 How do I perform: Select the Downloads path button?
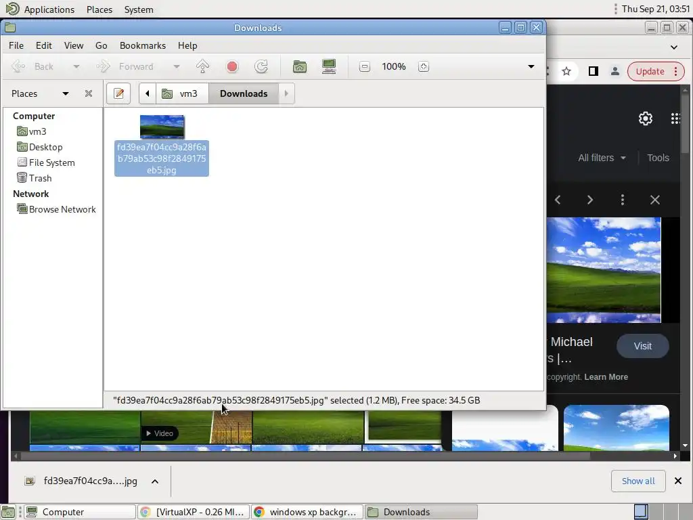pyautogui.click(x=244, y=93)
